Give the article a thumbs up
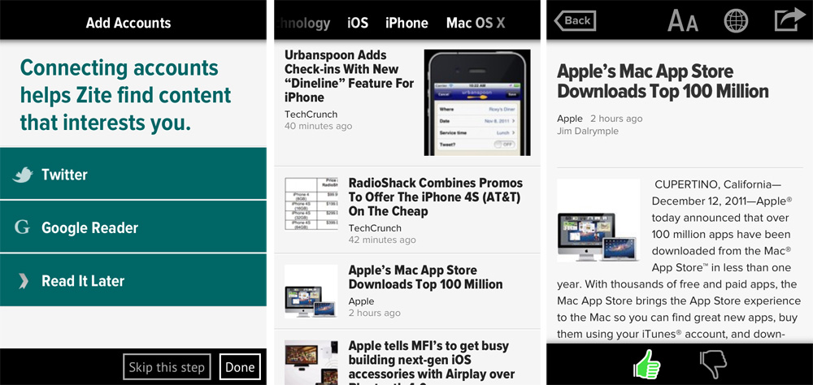 pyautogui.click(x=647, y=364)
